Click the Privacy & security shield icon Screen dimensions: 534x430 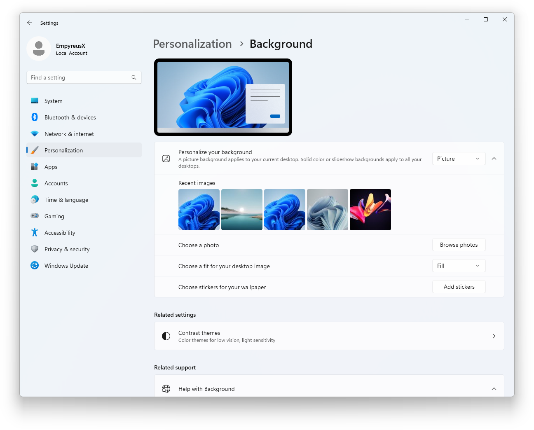pyautogui.click(x=35, y=249)
